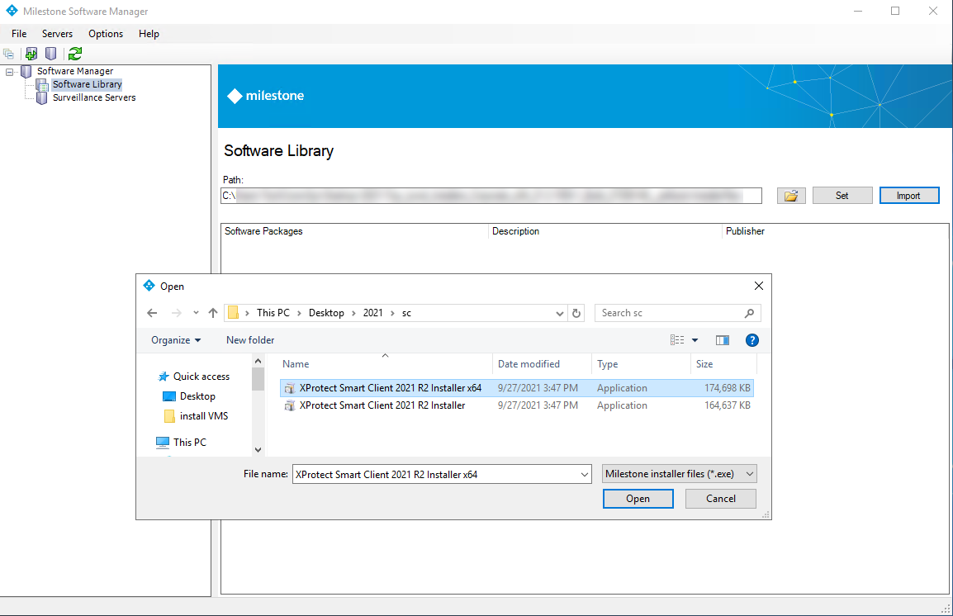Open the Servers menu
Viewport: 953px width, 616px height.
57,34
